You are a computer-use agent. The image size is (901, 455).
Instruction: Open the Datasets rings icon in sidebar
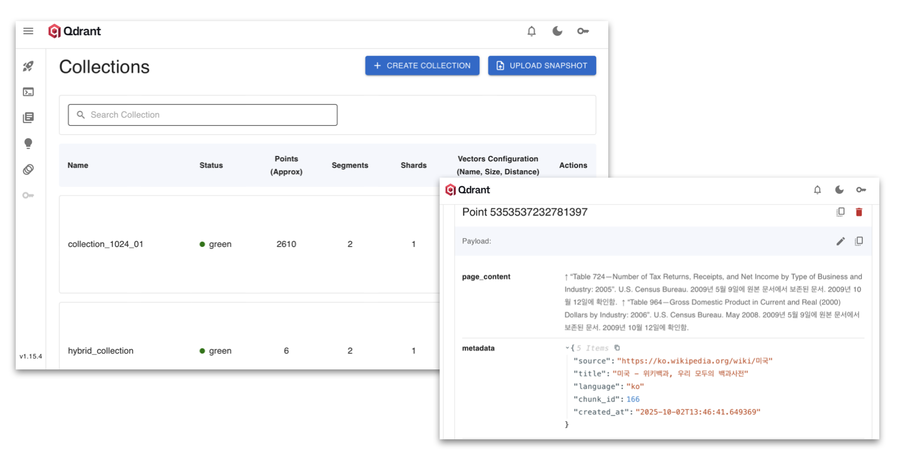tap(28, 170)
